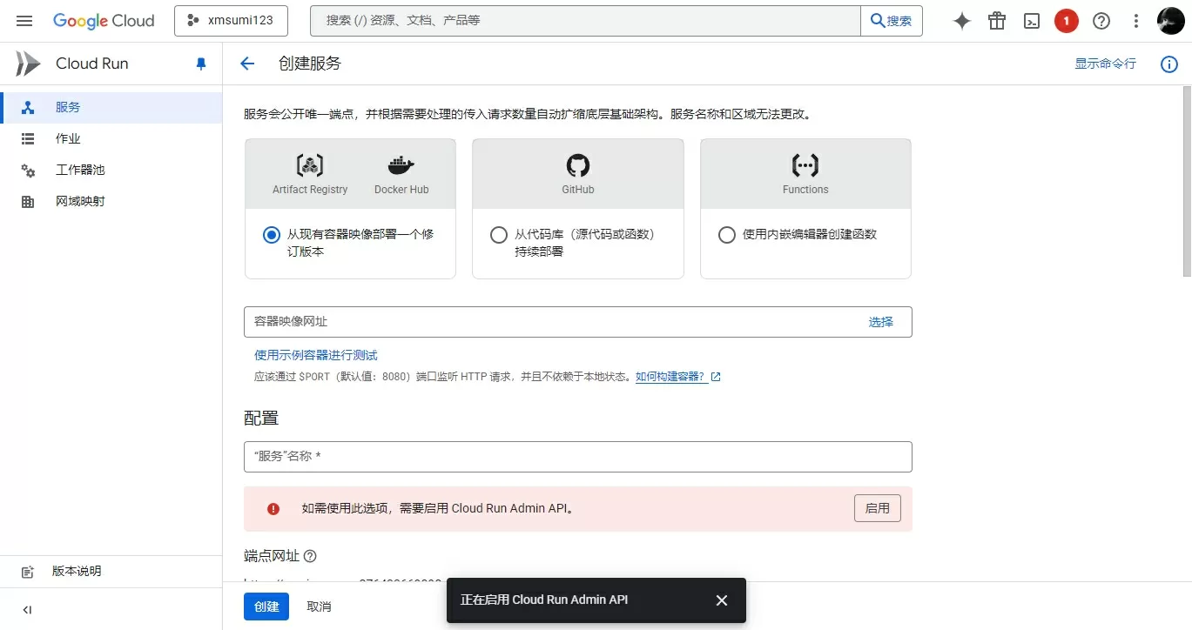Click the 使用示例容器进行测试 link

tap(316, 355)
